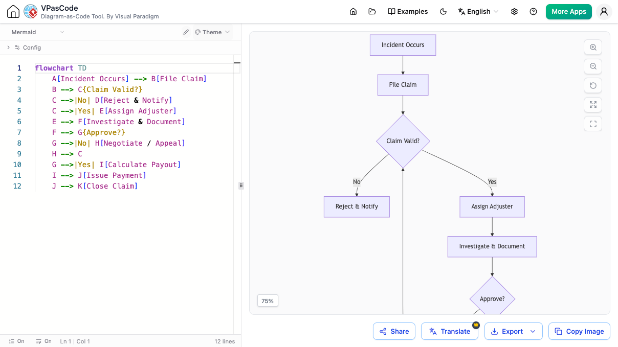Expand the Config section
This screenshot has height=347, width=618.
24,48
